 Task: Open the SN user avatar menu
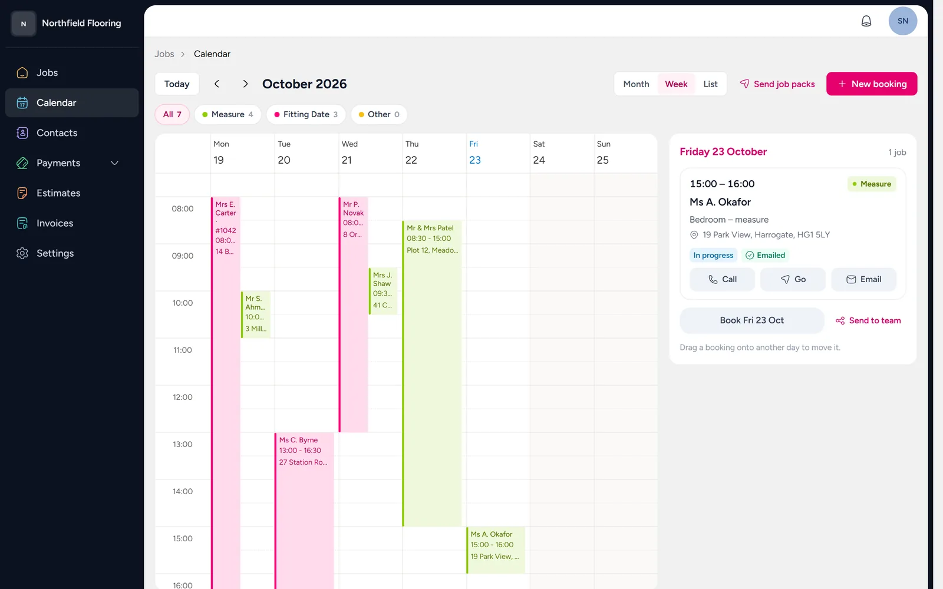pos(902,21)
